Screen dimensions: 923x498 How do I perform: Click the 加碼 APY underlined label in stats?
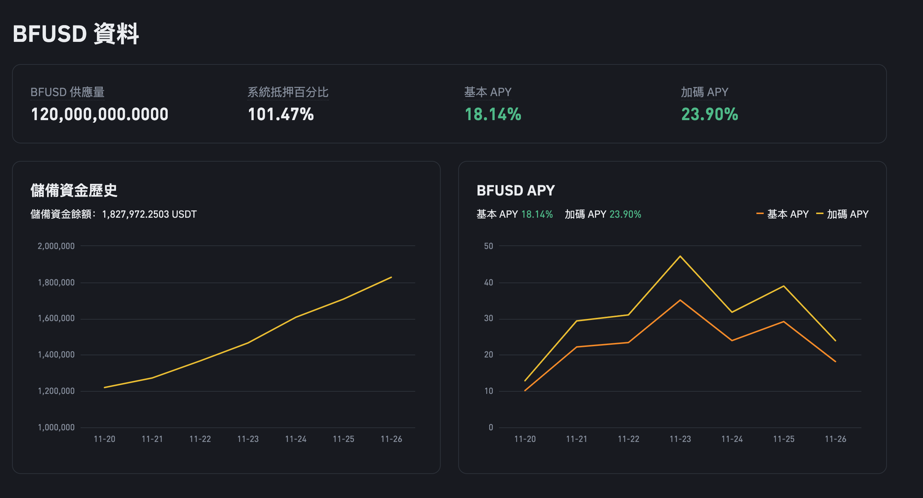[x=705, y=92]
